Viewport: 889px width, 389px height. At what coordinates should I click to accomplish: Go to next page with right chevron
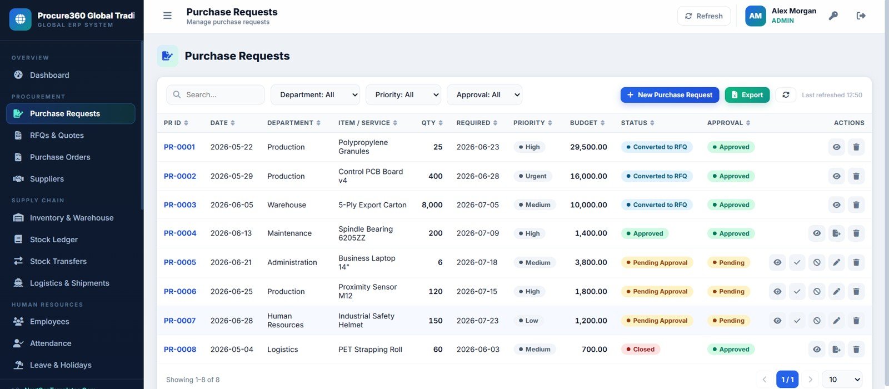click(x=810, y=380)
